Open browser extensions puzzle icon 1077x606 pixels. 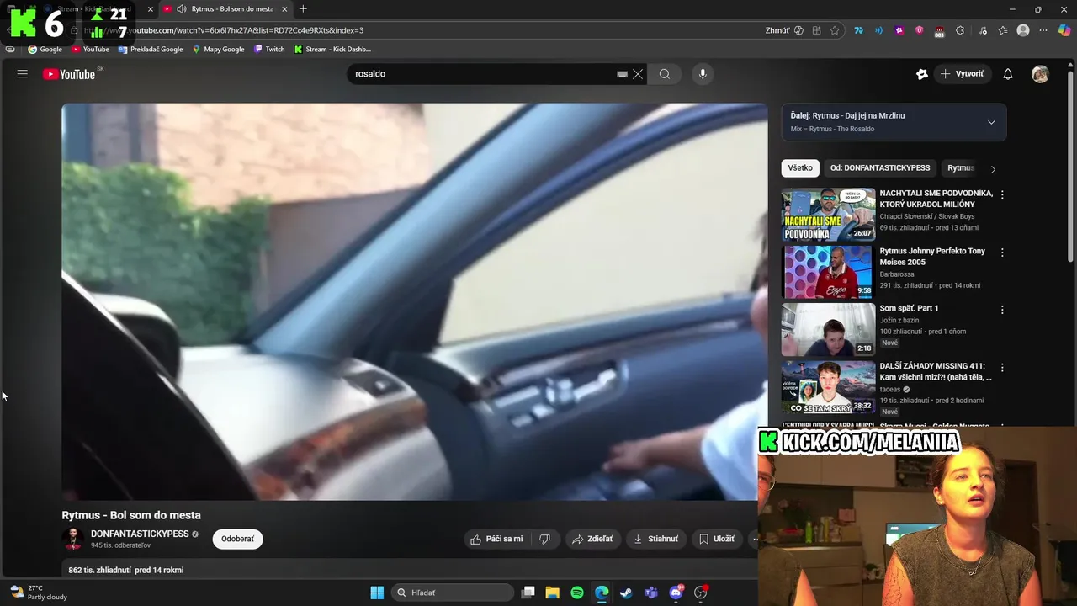(x=960, y=30)
